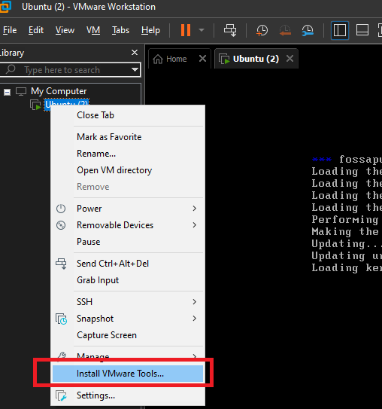Open the snapshot manager wrench-clock icon

[x=308, y=31]
